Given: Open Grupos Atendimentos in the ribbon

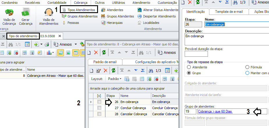Looking at the screenshot, I should pos(80,16).
